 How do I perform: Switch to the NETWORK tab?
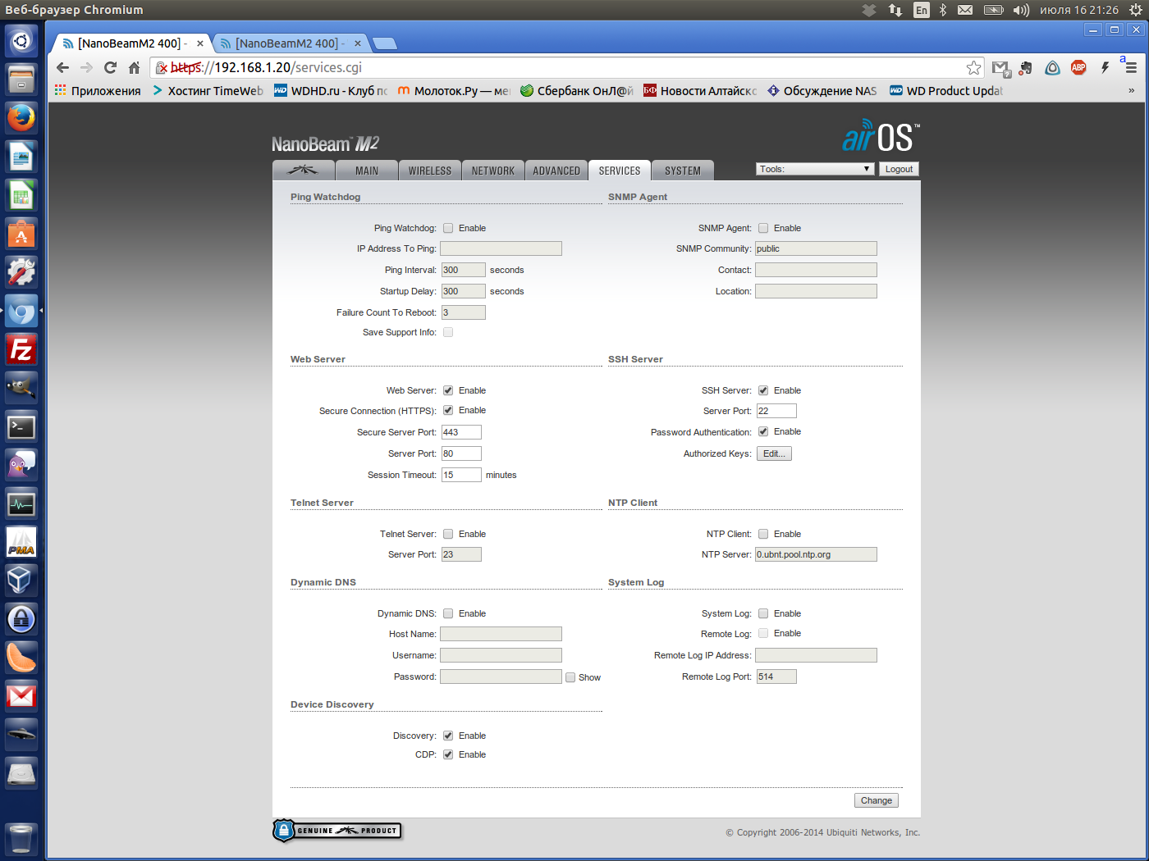point(493,170)
